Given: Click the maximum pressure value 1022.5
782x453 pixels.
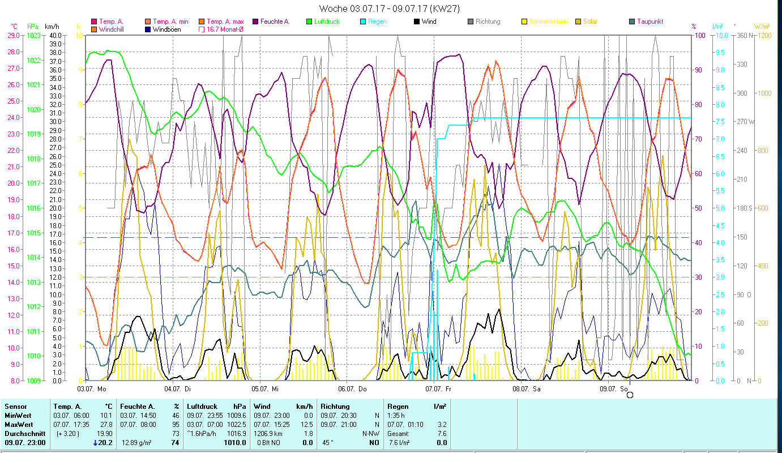Looking at the screenshot, I should pos(236,424).
